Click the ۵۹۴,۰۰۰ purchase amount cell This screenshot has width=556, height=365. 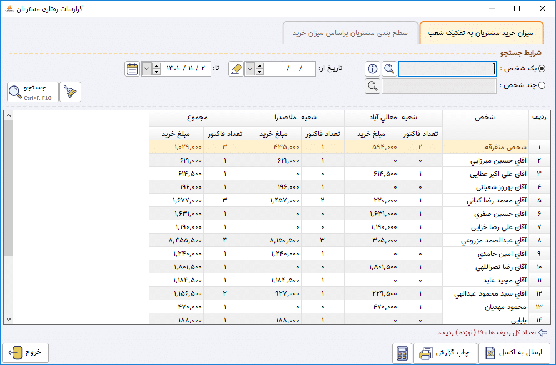click(372, 147)
